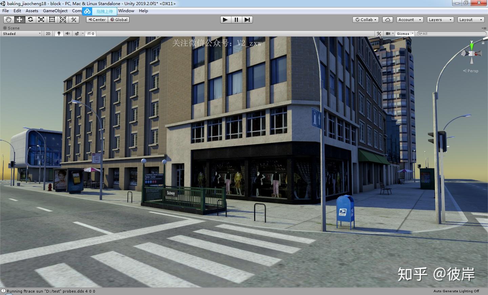Screen dimensions: 488x295
Task: Toggle scene lighting with the bulb icon
Action: 59,34
